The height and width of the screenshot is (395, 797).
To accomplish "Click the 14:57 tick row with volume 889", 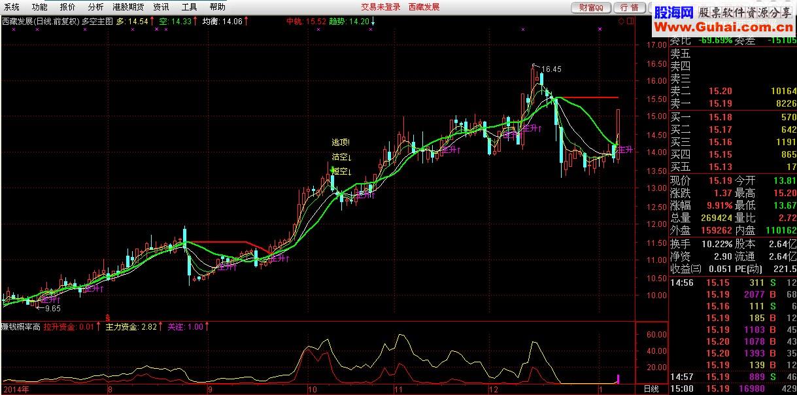I will [734, 377].
